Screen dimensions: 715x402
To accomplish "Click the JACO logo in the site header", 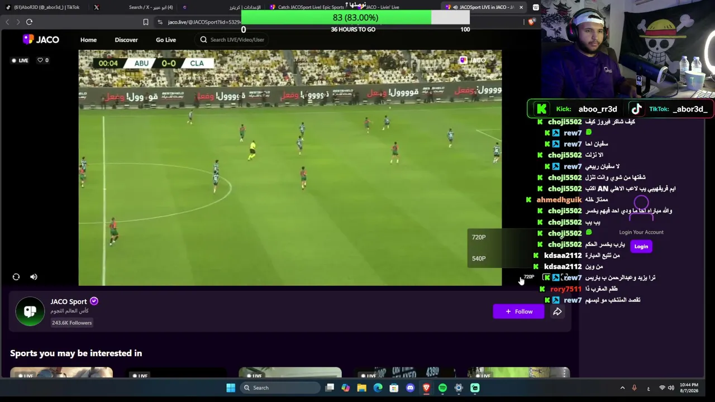I will pyautogui.click(x=41, y=40).
